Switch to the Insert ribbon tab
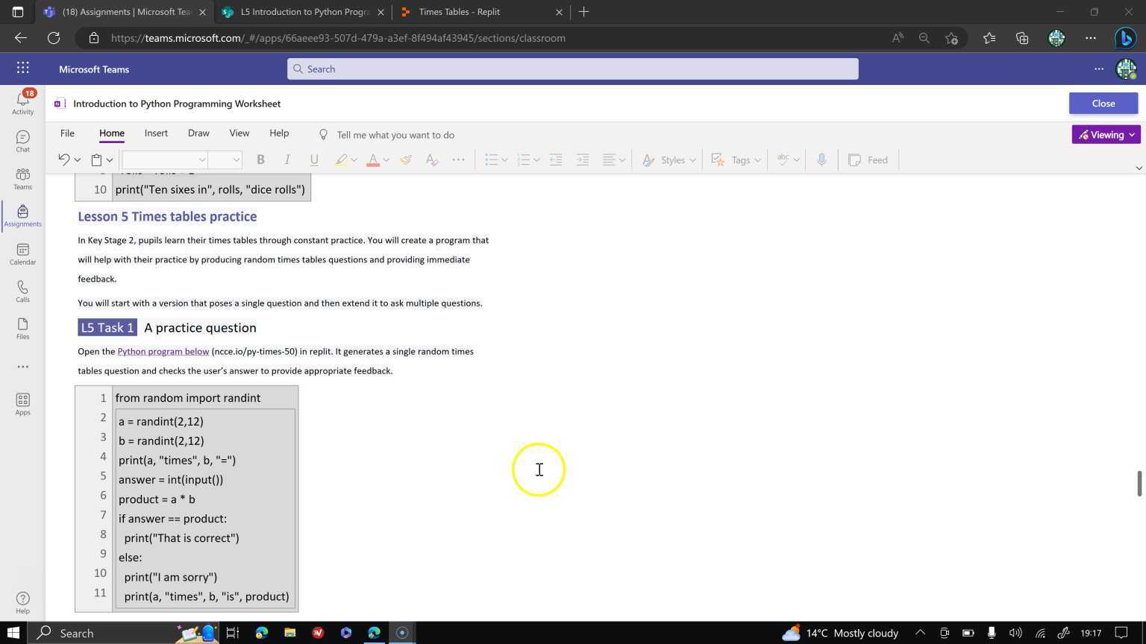This screenshot has height=644, width=1146. click(x=156, y=133)
